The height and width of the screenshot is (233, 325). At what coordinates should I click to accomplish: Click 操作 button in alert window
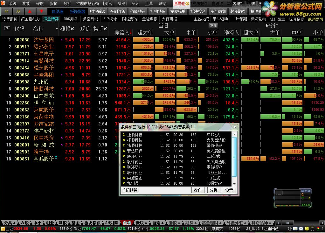click(x=198, y=190)
